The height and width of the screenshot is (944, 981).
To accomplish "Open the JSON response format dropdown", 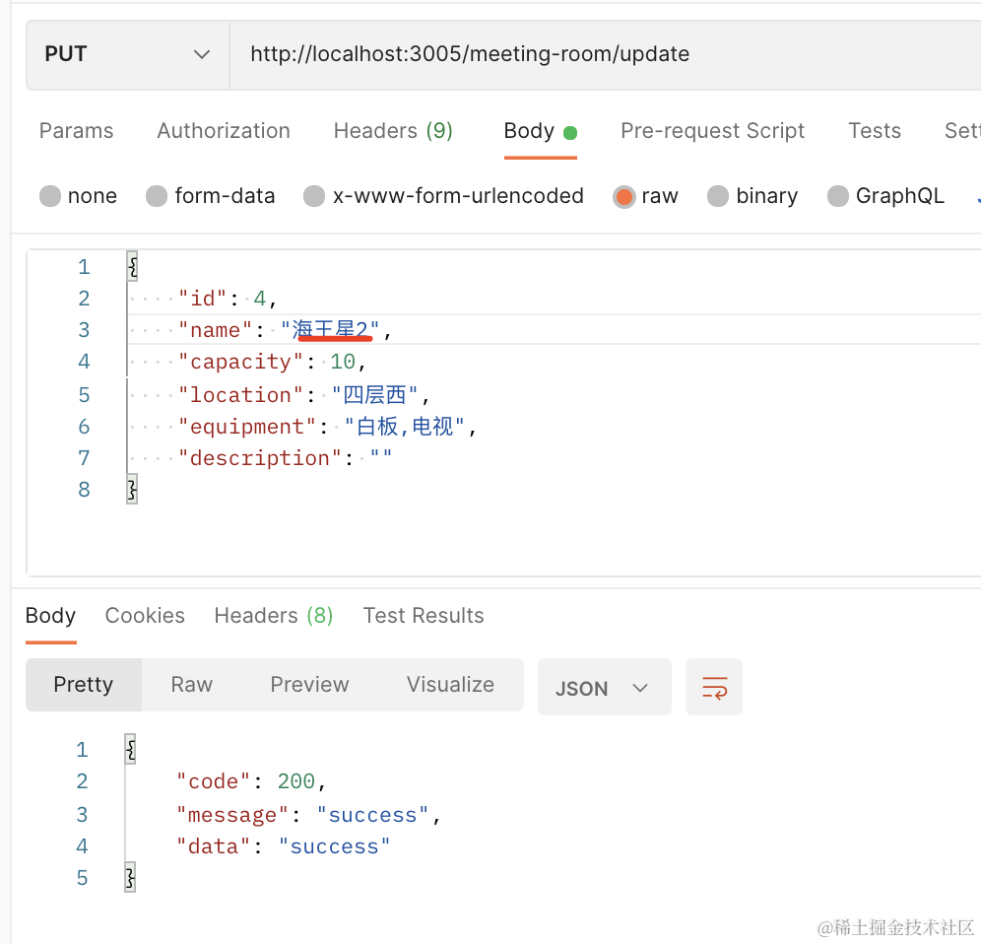I will (604, 688).
